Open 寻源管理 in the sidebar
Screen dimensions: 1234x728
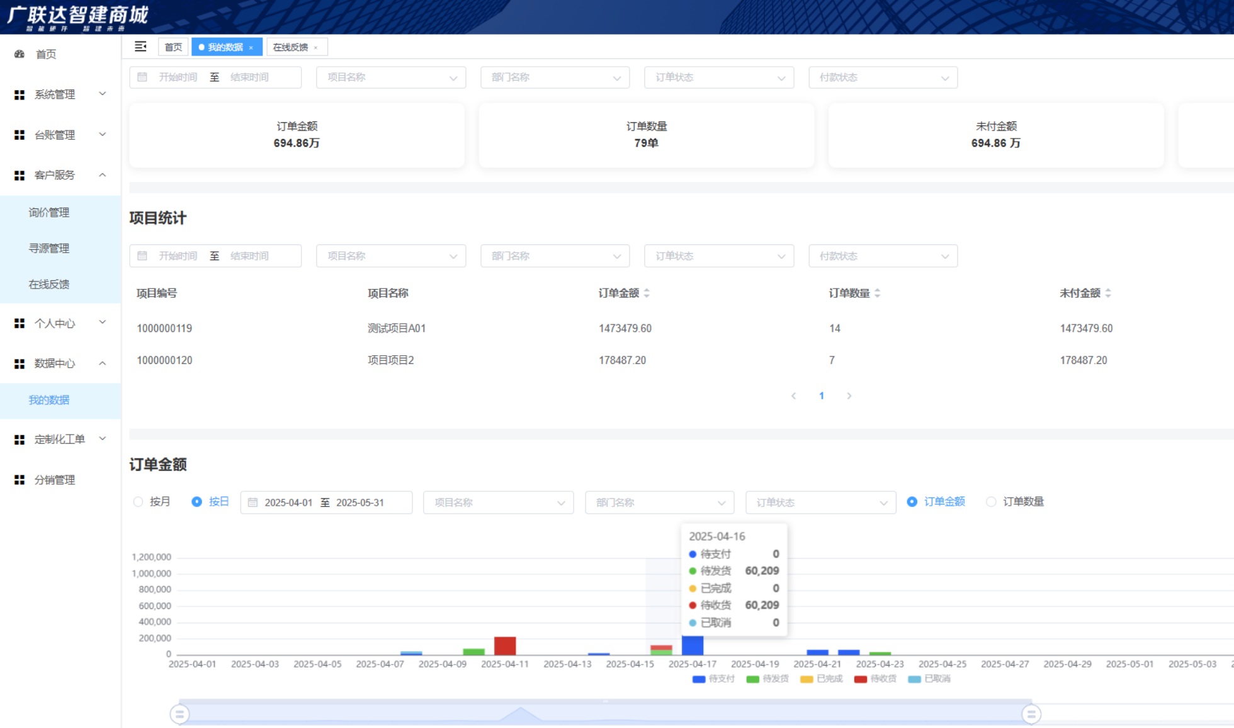[x=49, y=248]
